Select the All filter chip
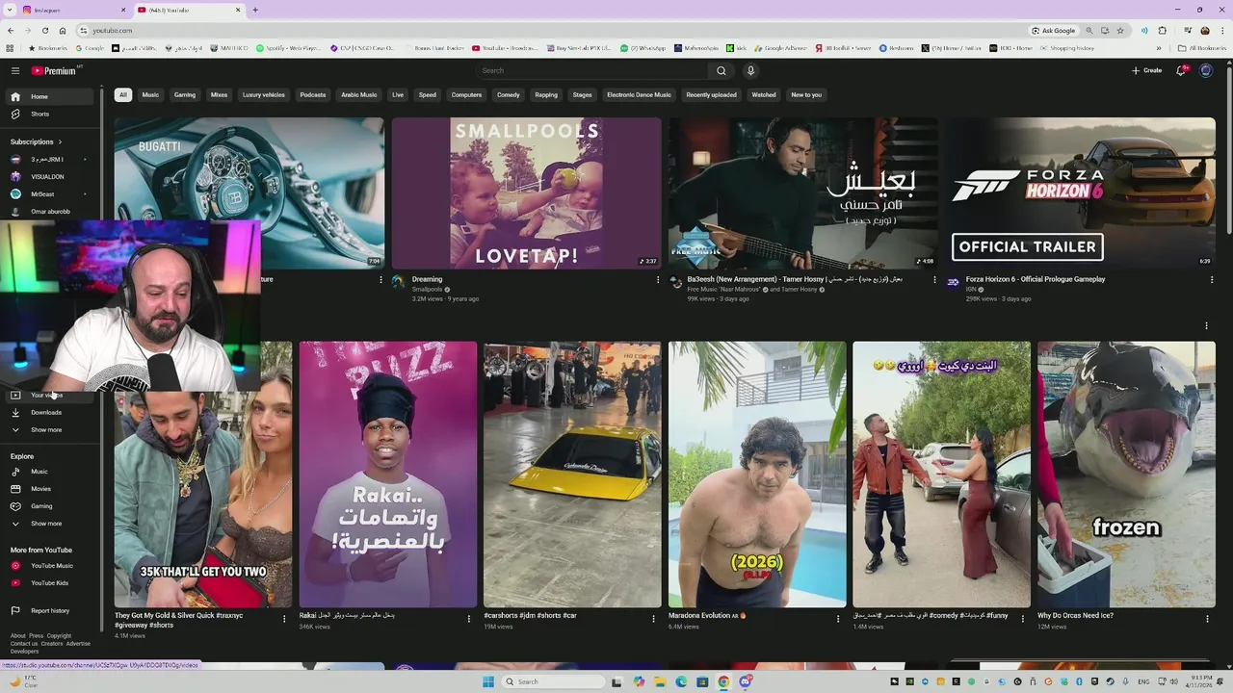Image resolution: width=1233 pixels, height=693 pixels. pos(122,94)
